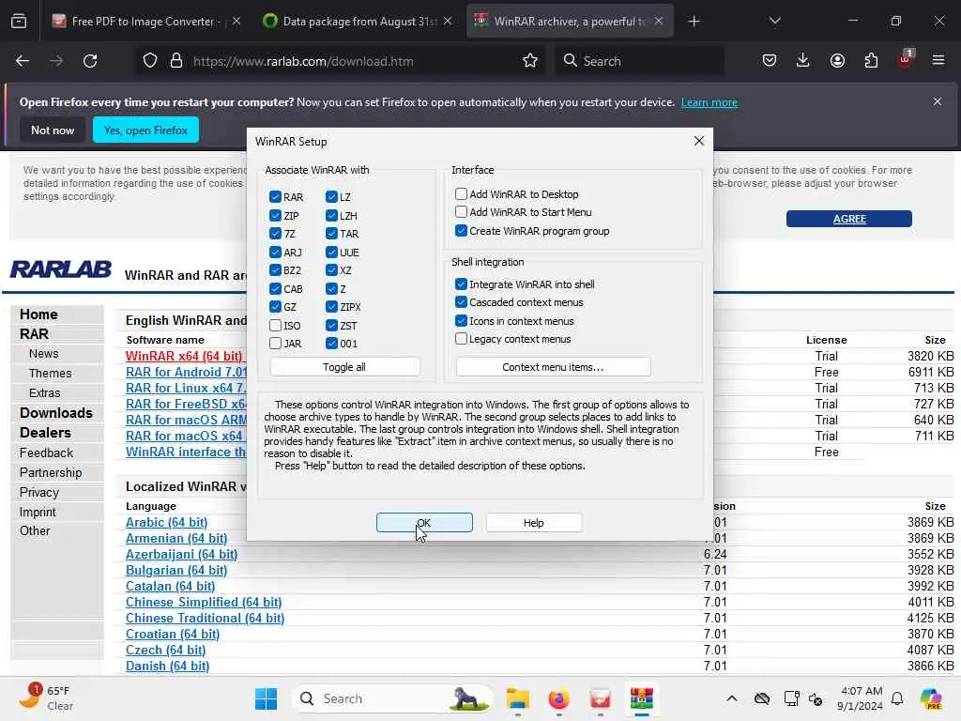Image resolution: width=961 pixels, height=721 pixels.
Task: Open Arabic (64 bit) download link
Action: [x=167, y=522]
